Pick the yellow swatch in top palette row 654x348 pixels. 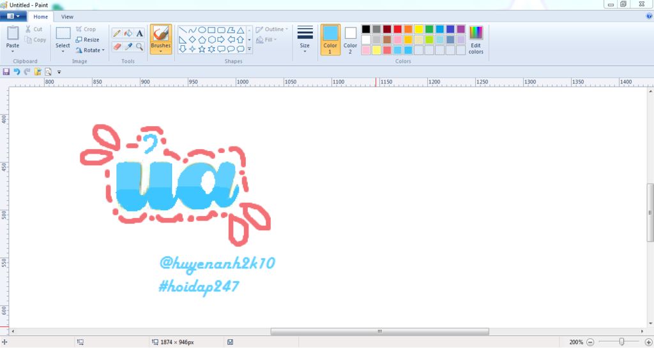coord(419,29)
